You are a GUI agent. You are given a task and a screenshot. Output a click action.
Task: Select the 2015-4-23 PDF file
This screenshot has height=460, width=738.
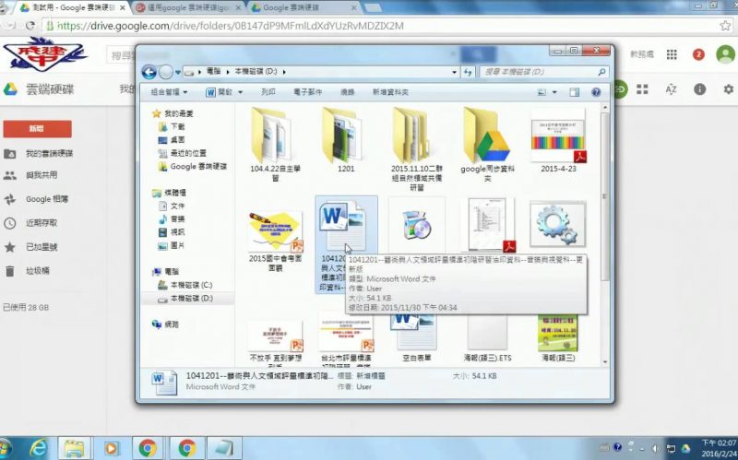click(x=557, y=136)
